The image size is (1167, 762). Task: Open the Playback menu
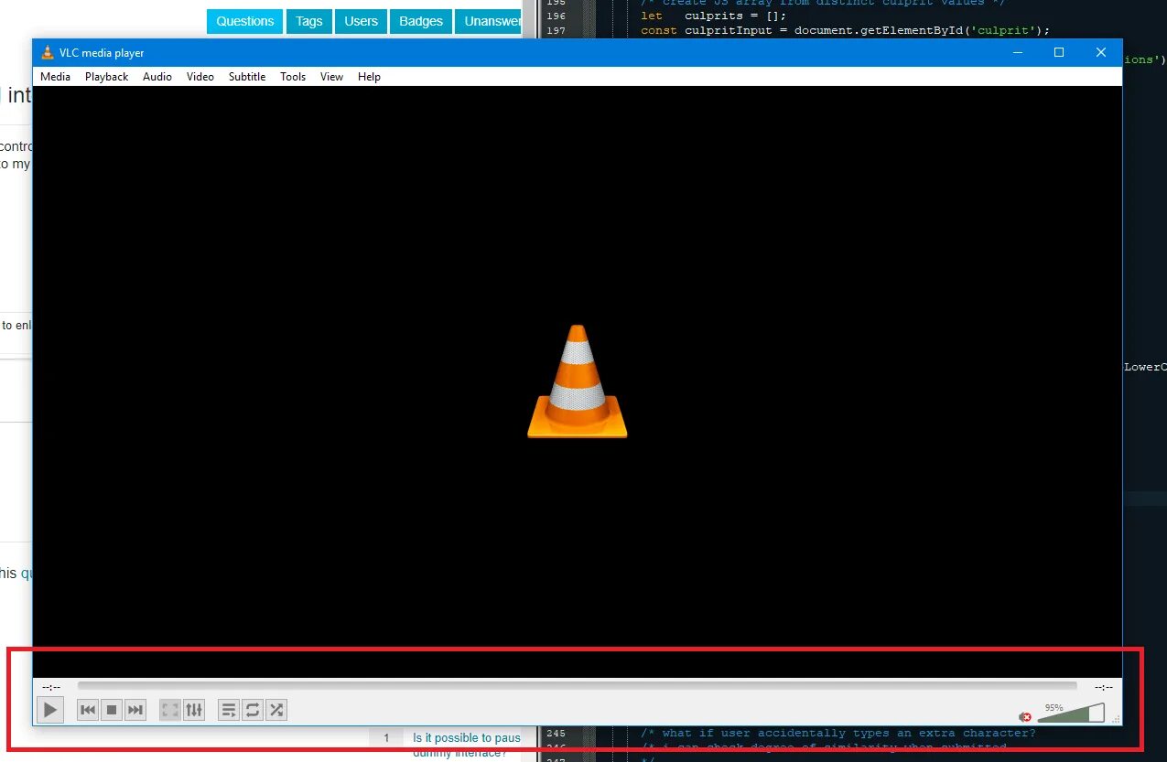(x=107, y=77)
